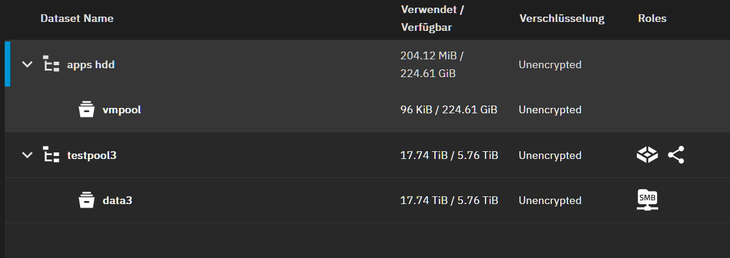This screenshot has height=258, width=730.
Task: Click the apps hdd root dataset tree icon
Action: tap(52, 65)
